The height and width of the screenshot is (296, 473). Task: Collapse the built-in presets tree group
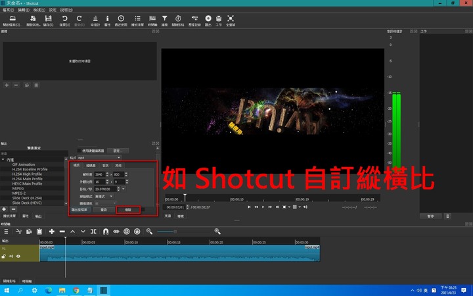click(x=3, y=159)
